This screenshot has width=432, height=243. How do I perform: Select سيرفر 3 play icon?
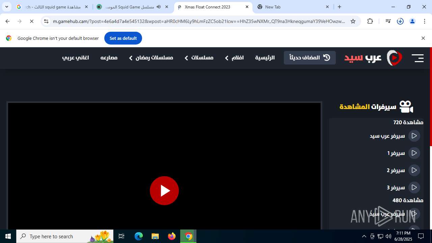click(x=414, y=187)
